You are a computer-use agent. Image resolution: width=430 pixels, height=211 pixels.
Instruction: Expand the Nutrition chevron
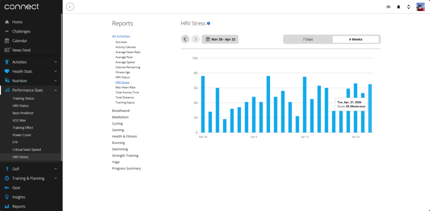56,81
